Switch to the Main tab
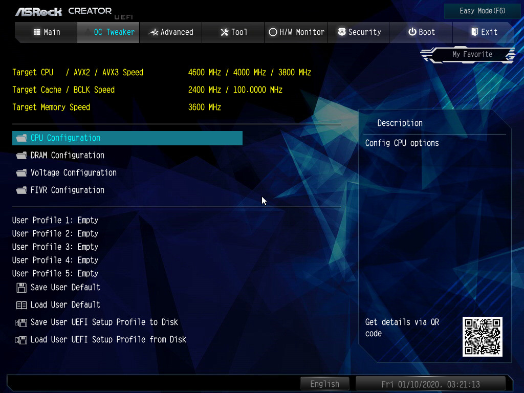Image resolution: width=524 pixels, height=393 pixels. [47, 32]
